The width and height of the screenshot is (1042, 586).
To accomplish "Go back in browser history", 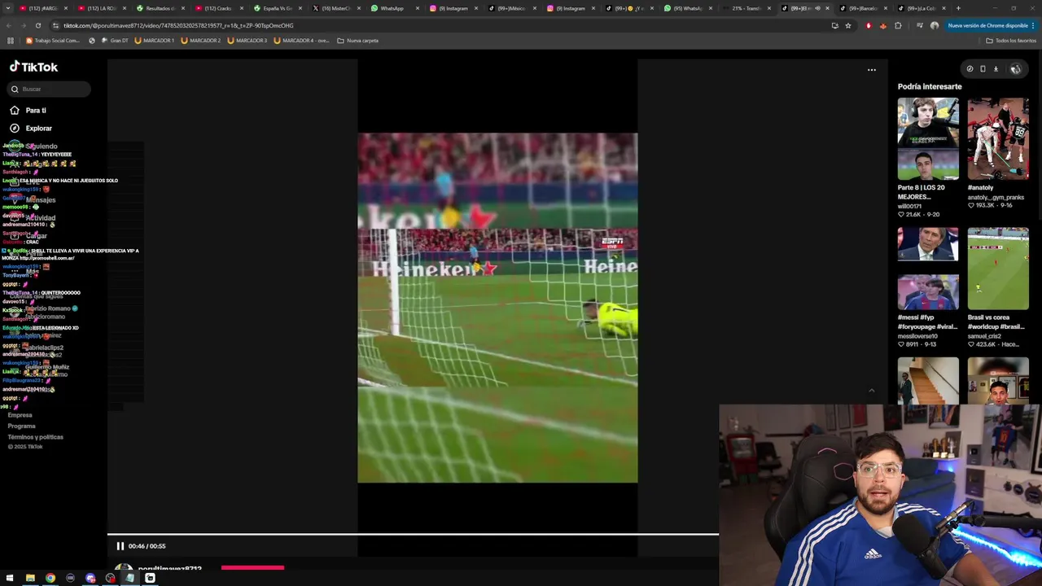I will point(8,25).
